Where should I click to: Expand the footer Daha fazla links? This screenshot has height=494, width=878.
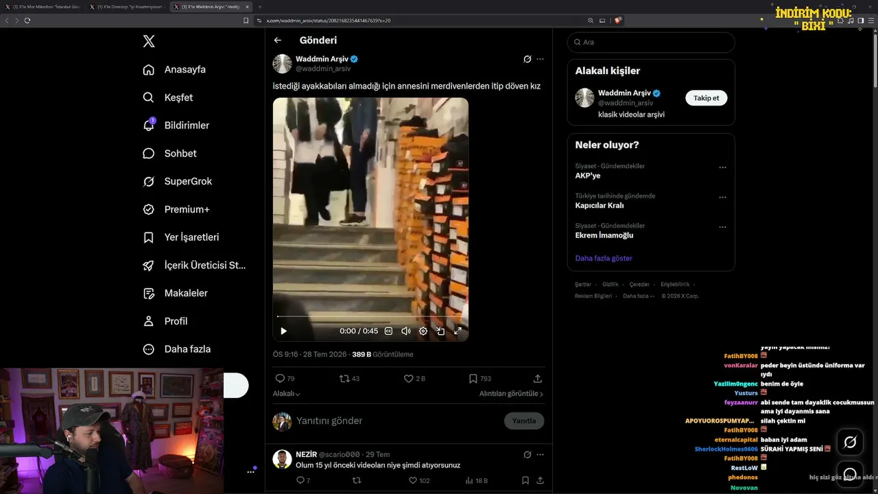(x=639, y=296)
